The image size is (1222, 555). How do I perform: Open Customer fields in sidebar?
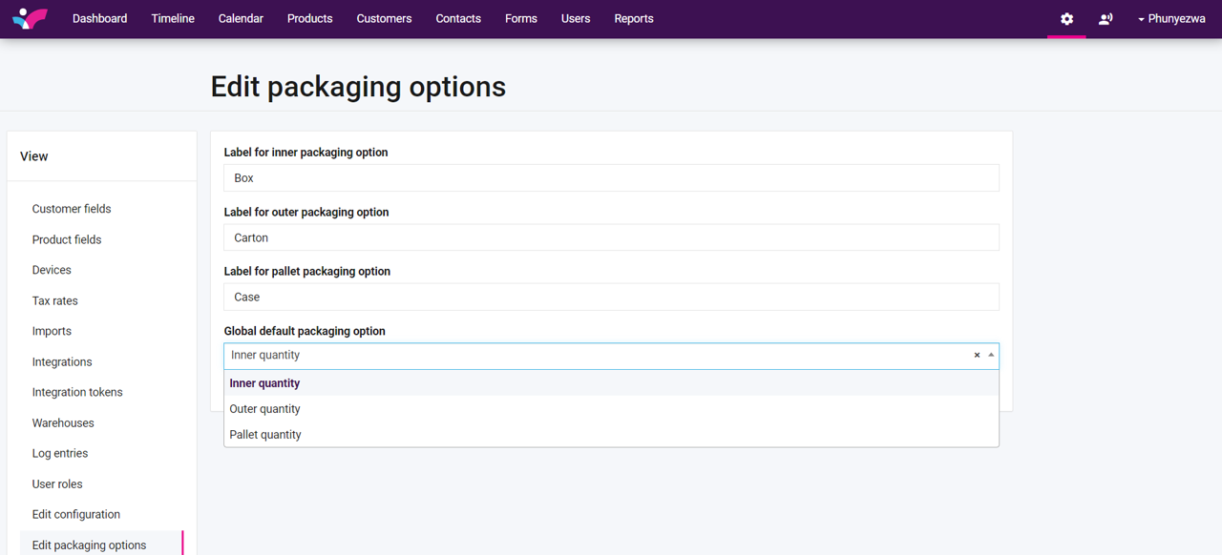72,209
